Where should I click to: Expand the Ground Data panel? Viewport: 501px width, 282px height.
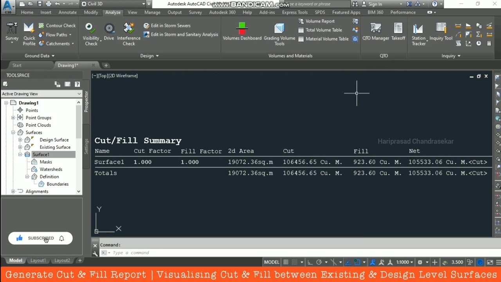pyautogui.click(x=40, y=56)
